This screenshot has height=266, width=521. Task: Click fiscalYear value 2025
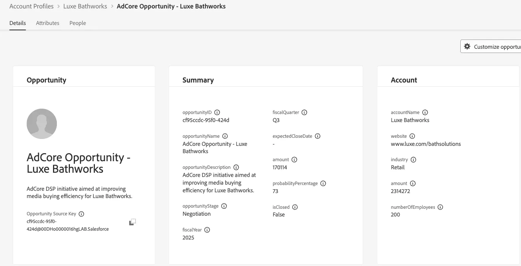click(188, 238)
